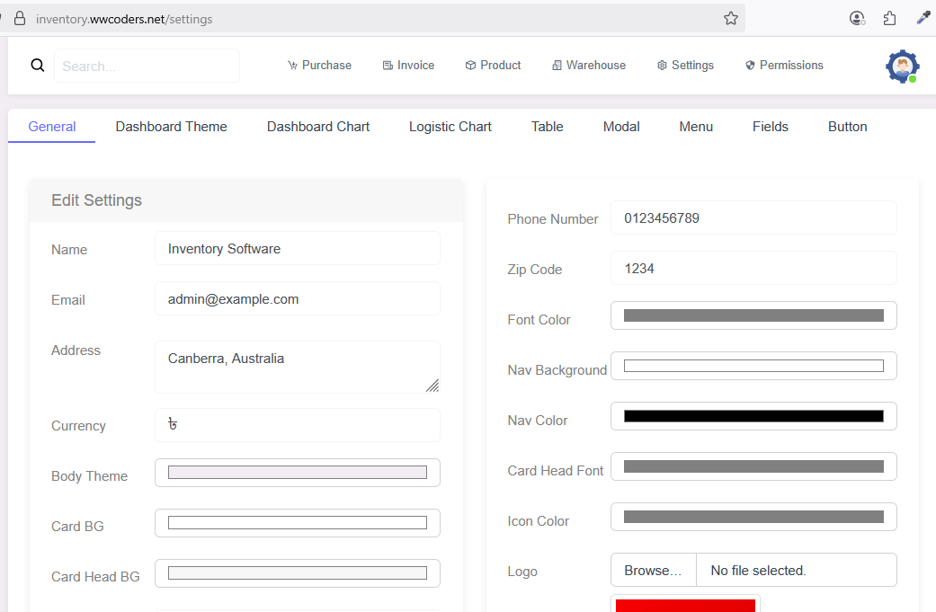The image size is (936, 612).
Task: Click the 'Edit Settings' card heading
Action: coord(97,200)
